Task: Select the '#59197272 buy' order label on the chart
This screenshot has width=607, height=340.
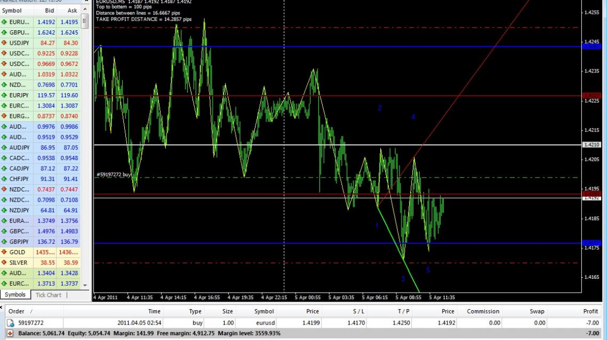Action: (x=114, y=175)
